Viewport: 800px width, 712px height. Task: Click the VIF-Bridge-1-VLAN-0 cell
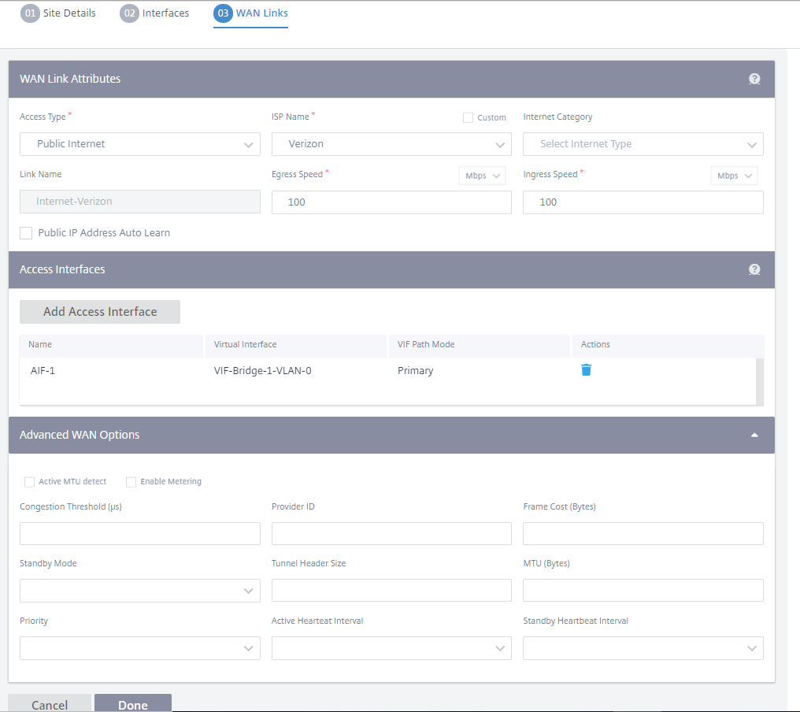[263, 371]
